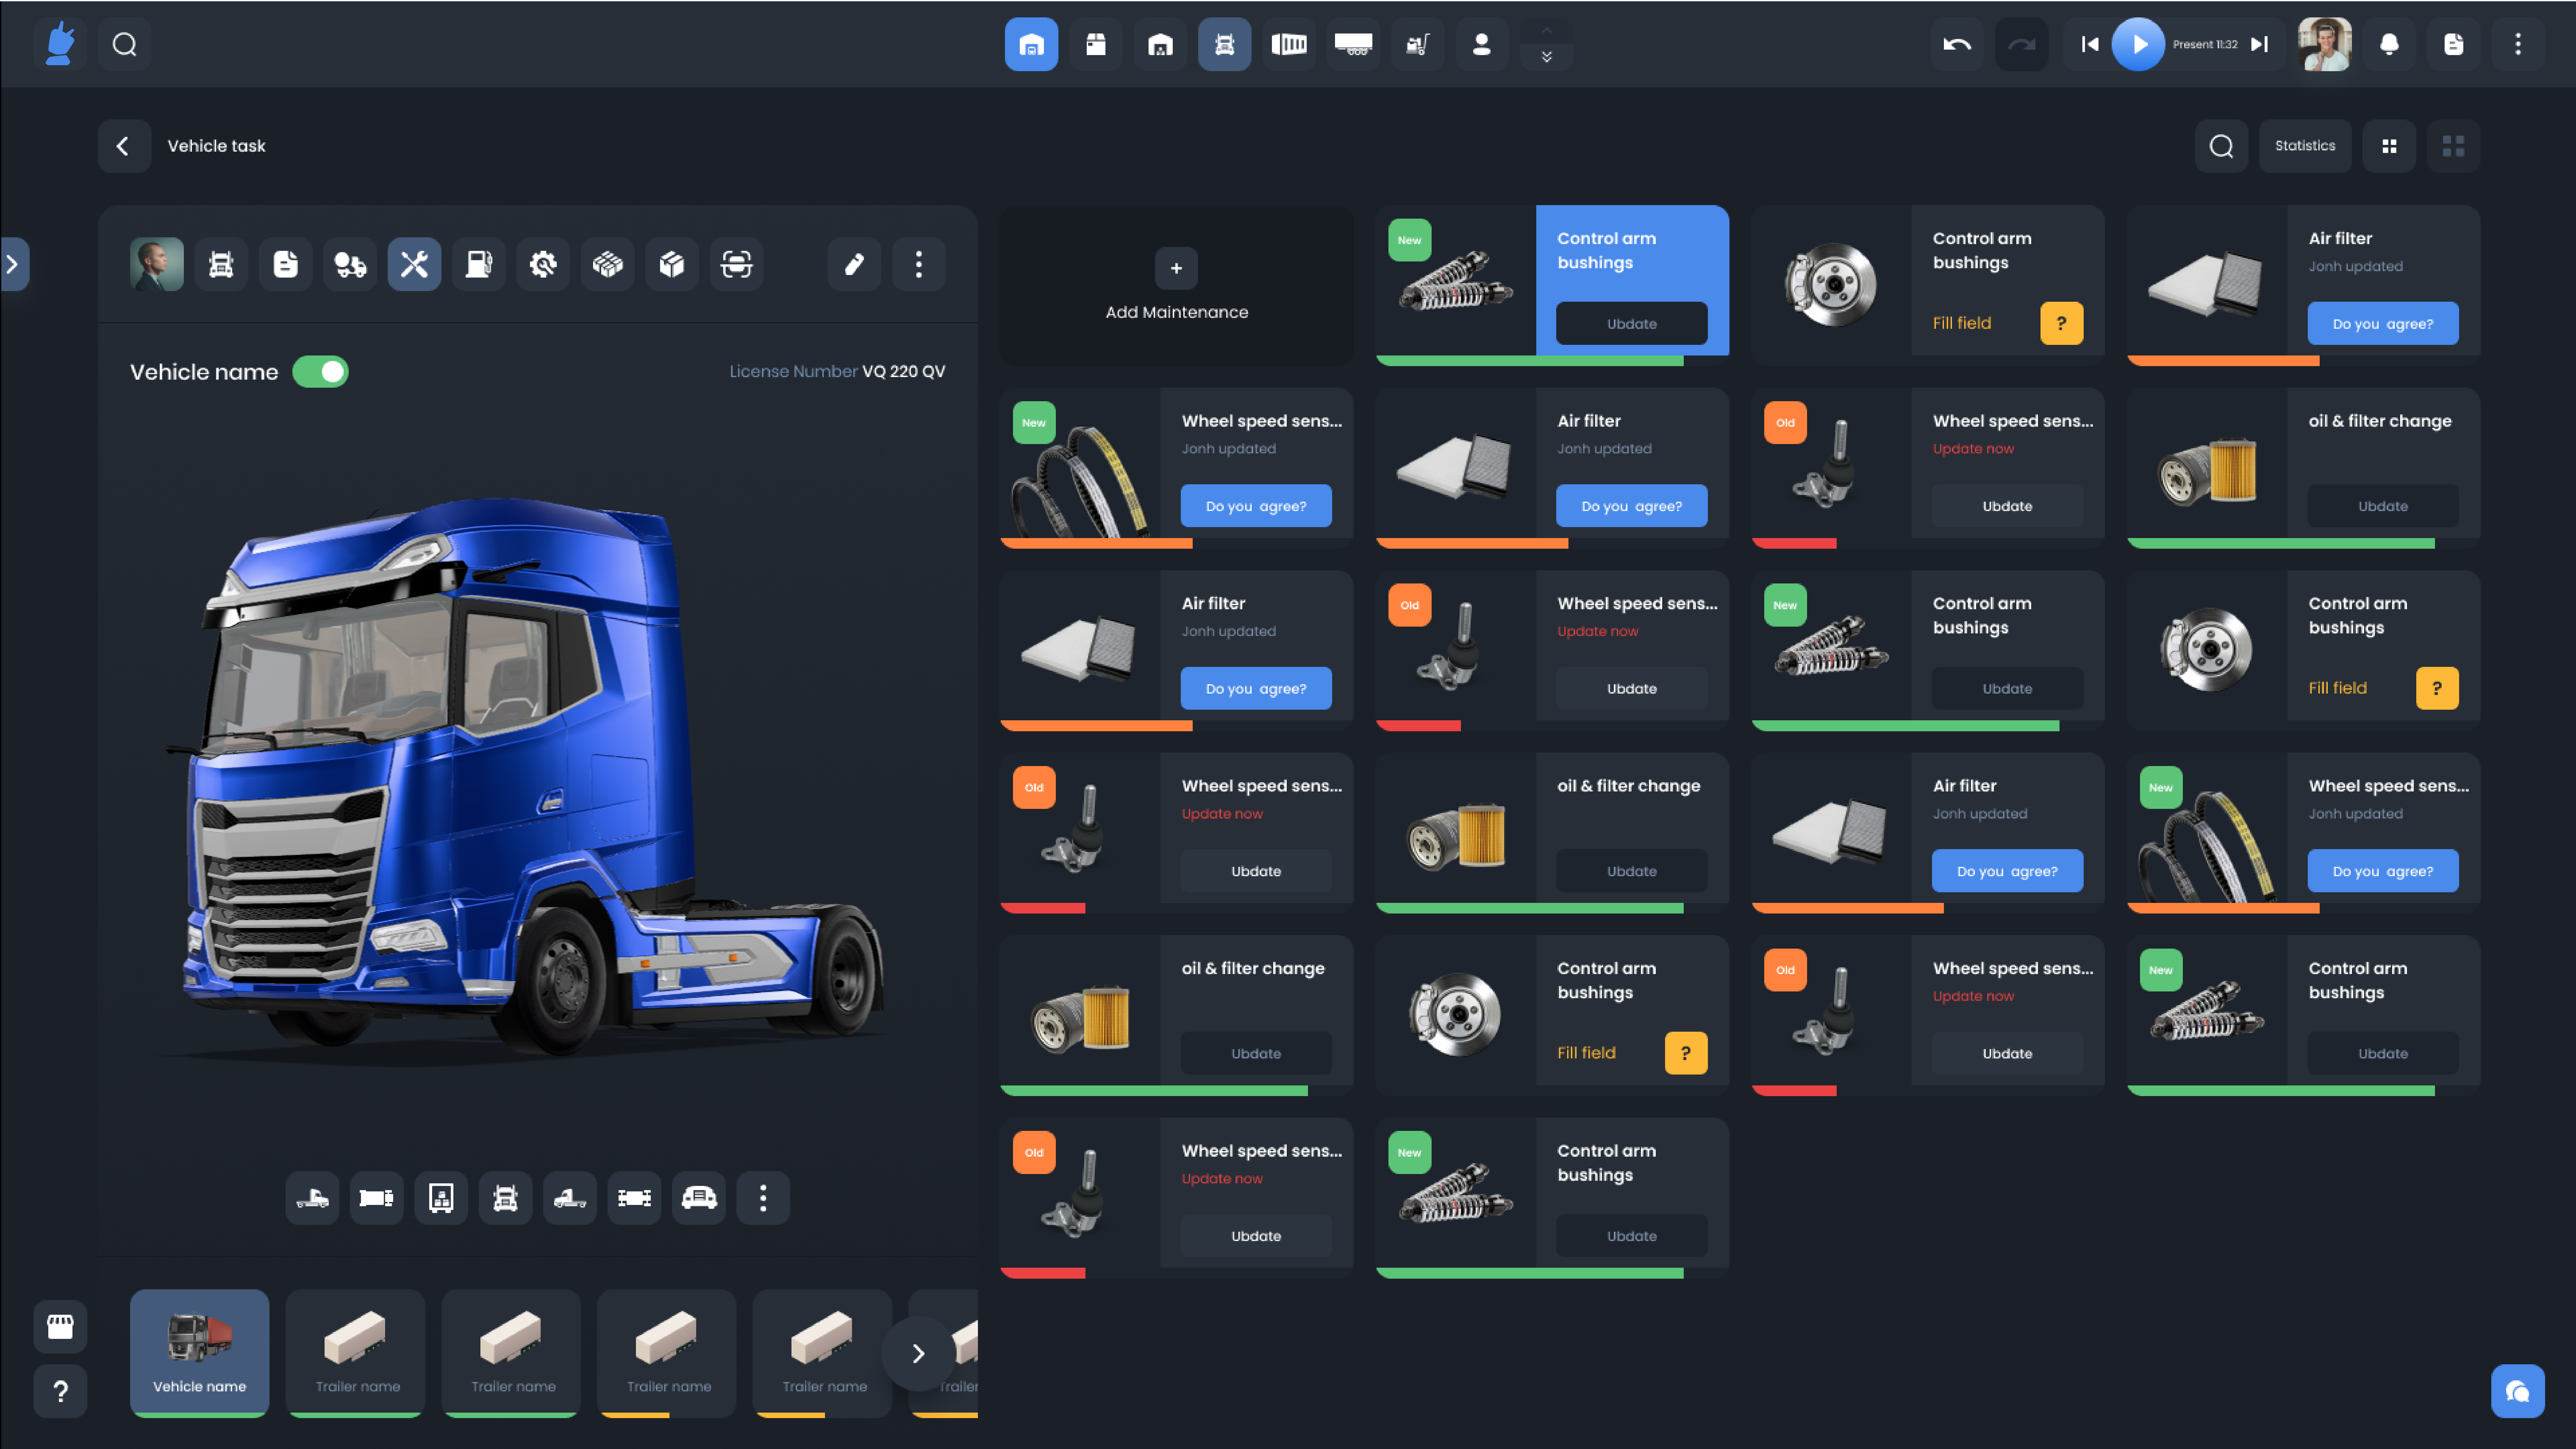Open help question mark bottom-left
Screen dimensions: 2576x1449
point(60,1391)
